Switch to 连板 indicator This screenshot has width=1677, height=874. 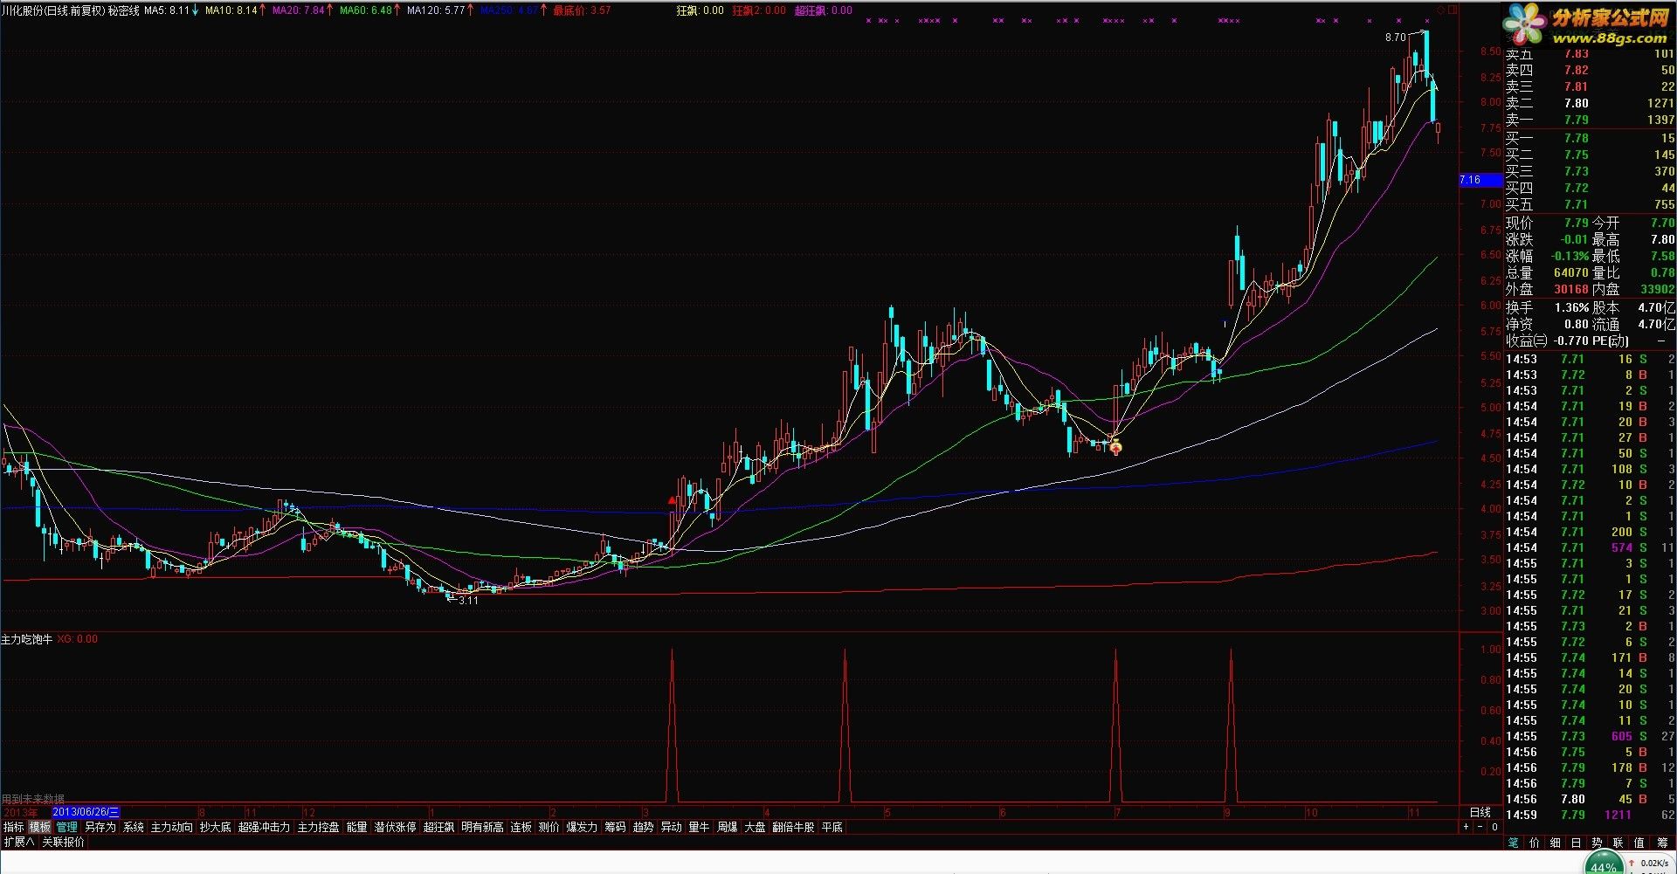[x=521, y=827]
